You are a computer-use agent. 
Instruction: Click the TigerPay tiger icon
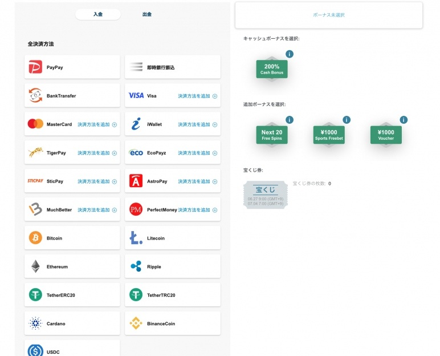[x=35, y=152]
